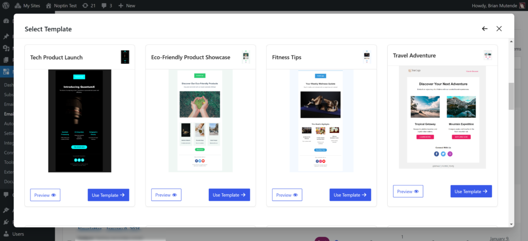Open the Travel Adventure large preview image
Screen dimensions: 528x241
(x=442, y=118)
